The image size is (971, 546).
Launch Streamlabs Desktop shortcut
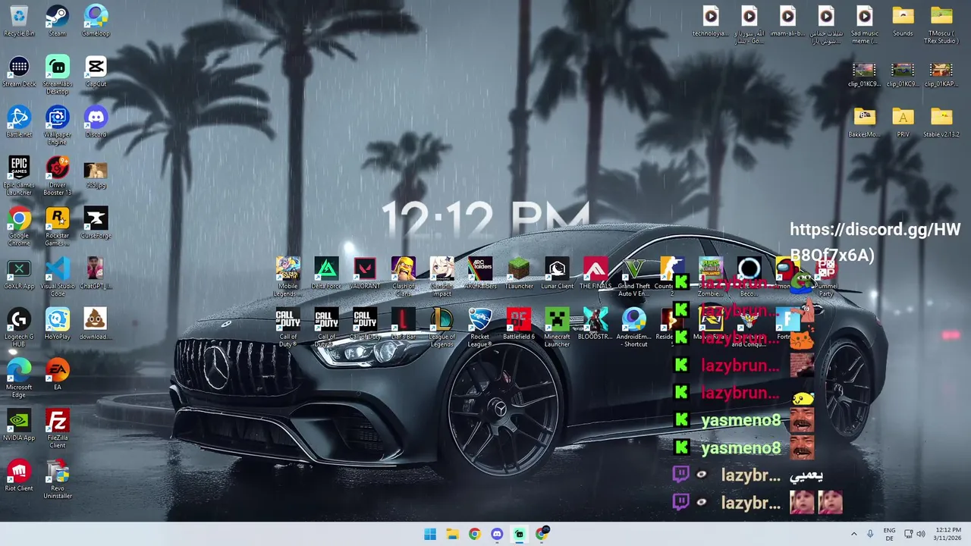tap(57, 75)
